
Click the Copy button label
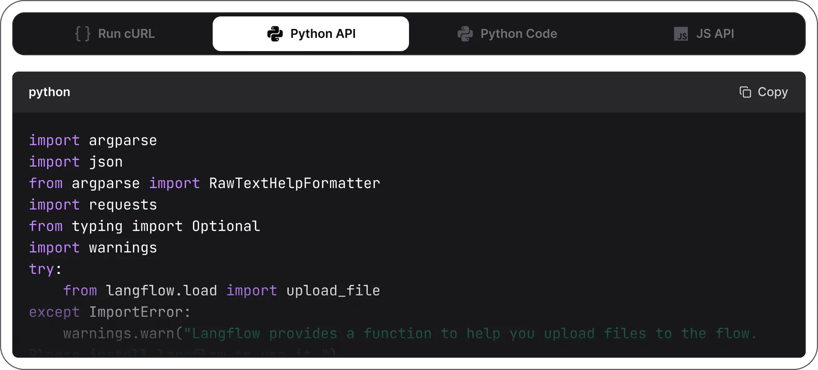[772, 92]
